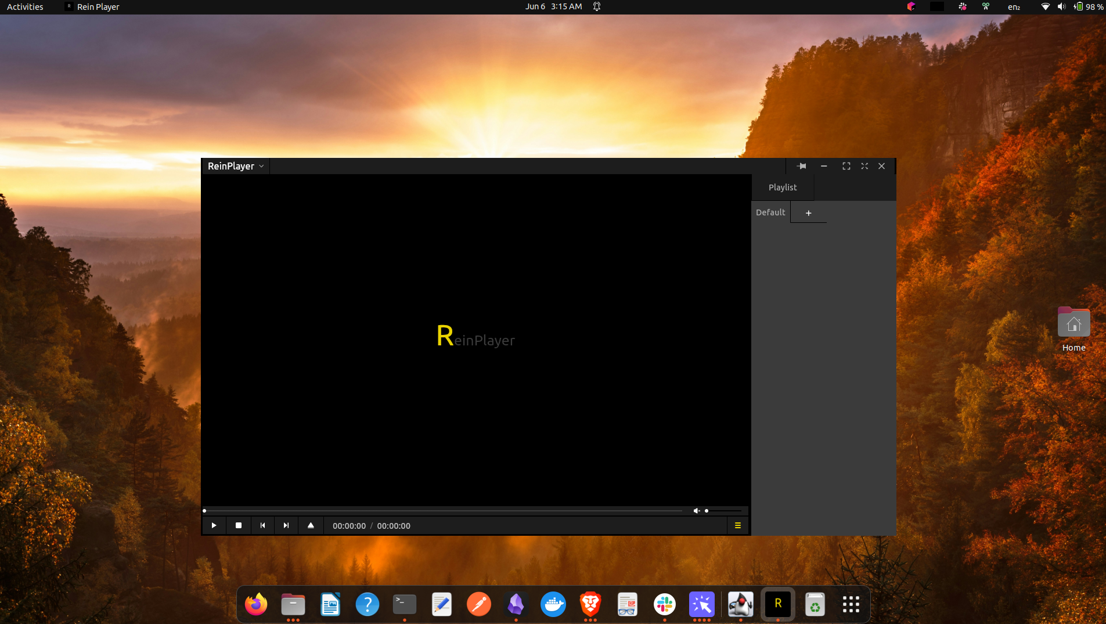The image size is (1106, 624).
Task: Click the battery 98 % indicator
Action: (1089, 7)
